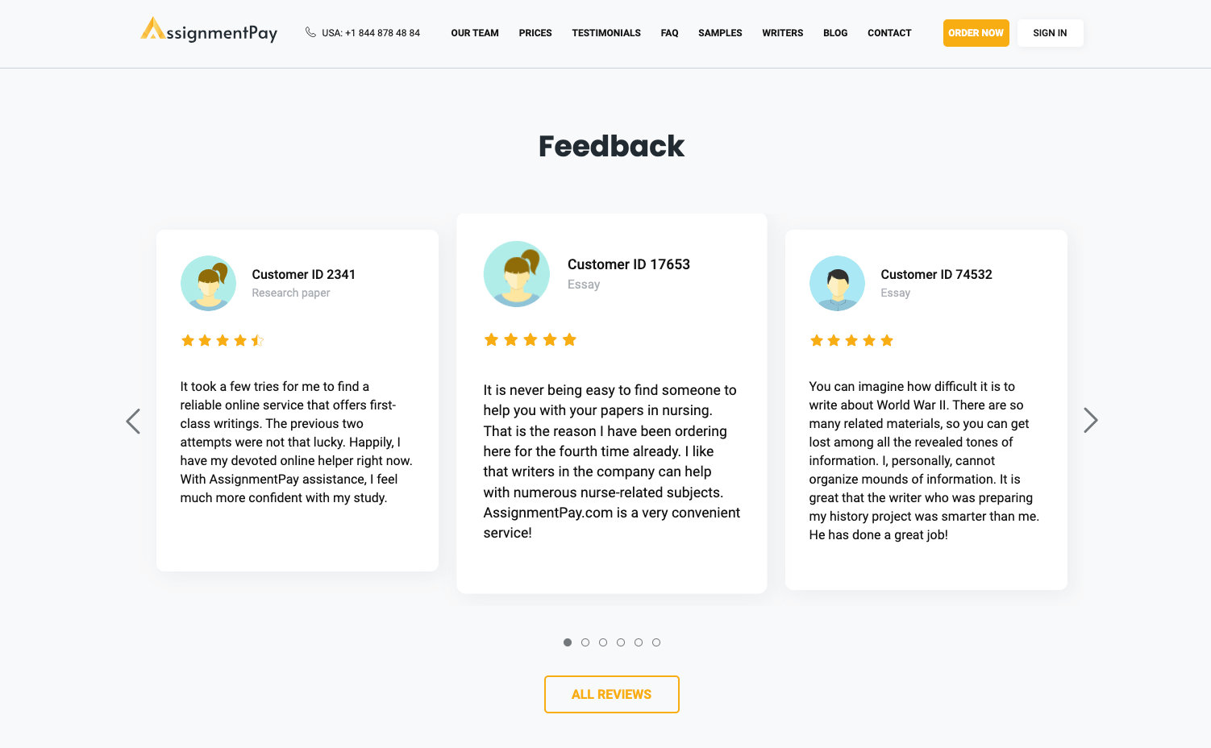The width and height of the screenshot is (1211, 748).
Task: Click the AssignmentPay logo
Action: (x=209, y=31)
